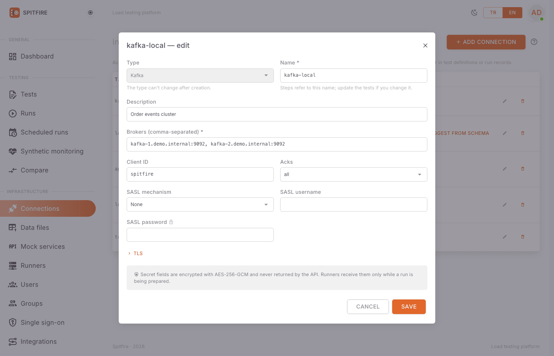Save the connection changes
554x356 pixels.
click(409, 307)
